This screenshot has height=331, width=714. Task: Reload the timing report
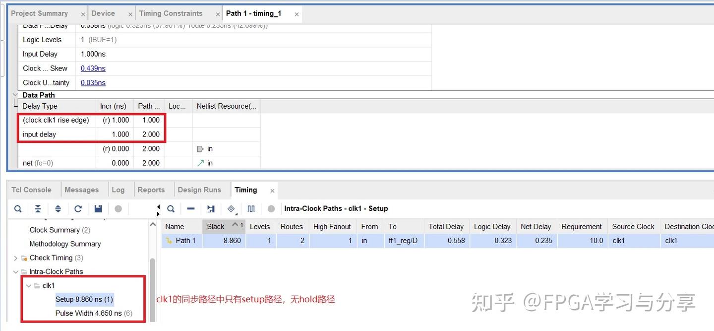pos(78,208)
